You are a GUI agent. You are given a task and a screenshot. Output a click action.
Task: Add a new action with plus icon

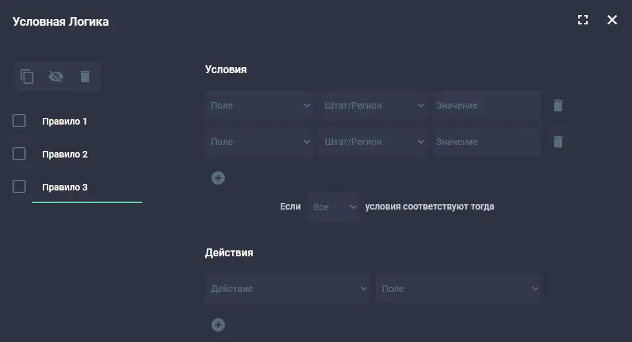click(x=218, y=325)
